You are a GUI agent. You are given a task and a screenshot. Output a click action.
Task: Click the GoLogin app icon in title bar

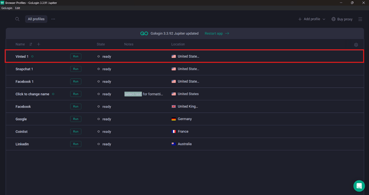pos(2,2)
